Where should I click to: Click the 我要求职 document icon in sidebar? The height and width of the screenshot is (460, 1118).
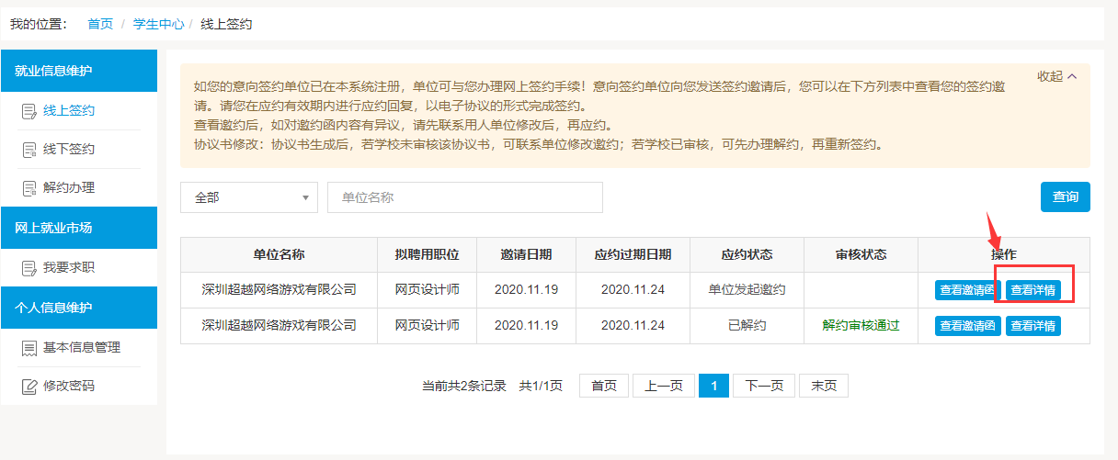click(x=29, y=269)
